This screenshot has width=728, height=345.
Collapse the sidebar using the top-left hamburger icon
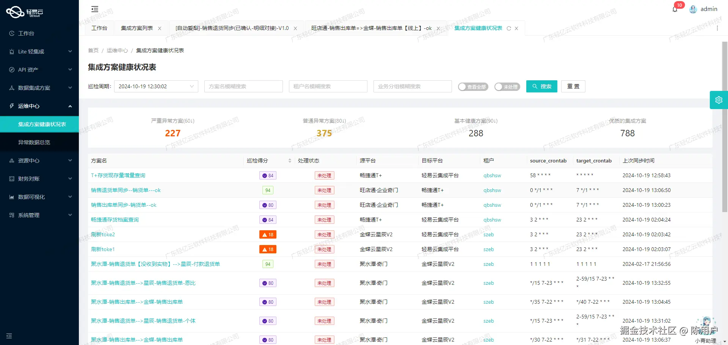(x=94, y=9)
